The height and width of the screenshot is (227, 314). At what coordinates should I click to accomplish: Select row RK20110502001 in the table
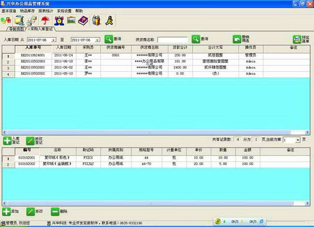coord(32,68)
